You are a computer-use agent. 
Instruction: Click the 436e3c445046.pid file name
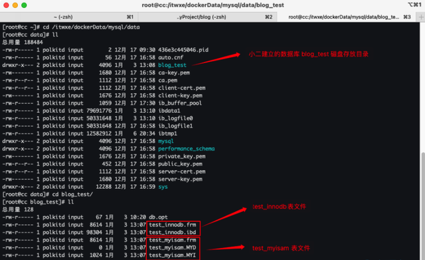click(183, 50)
